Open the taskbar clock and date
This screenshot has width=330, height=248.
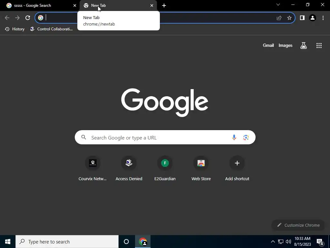(x=302, y=242)
